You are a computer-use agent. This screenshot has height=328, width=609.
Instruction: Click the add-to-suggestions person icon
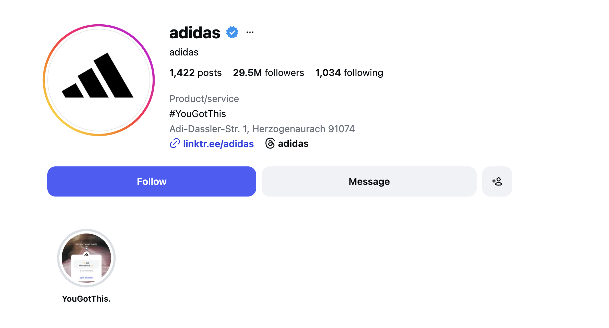pos(497,181)
